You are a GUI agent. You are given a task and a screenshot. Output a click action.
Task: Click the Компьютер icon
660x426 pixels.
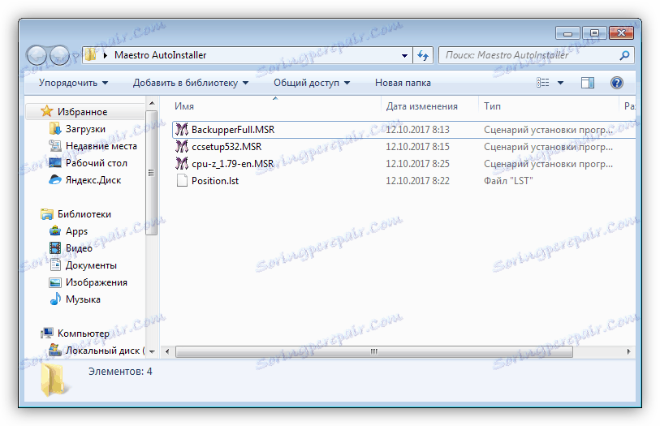coord(47,333)
